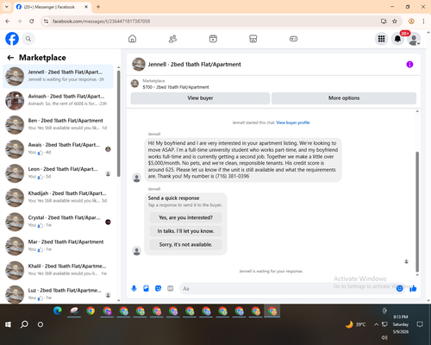Open the Facebook logo home link
The image size is (431, 345).
pos(12,39)
